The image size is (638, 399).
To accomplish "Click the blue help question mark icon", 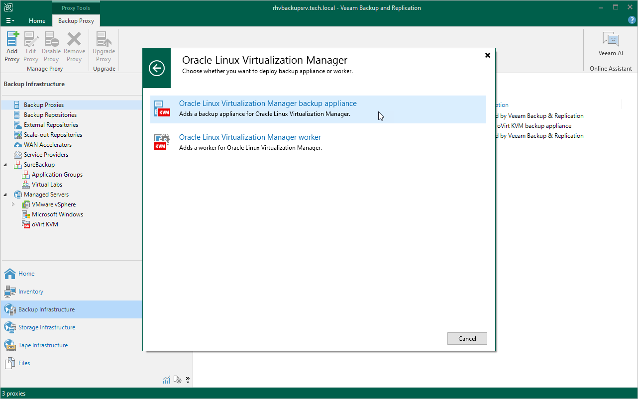I will pyautogui.click(x=632, y=20).
